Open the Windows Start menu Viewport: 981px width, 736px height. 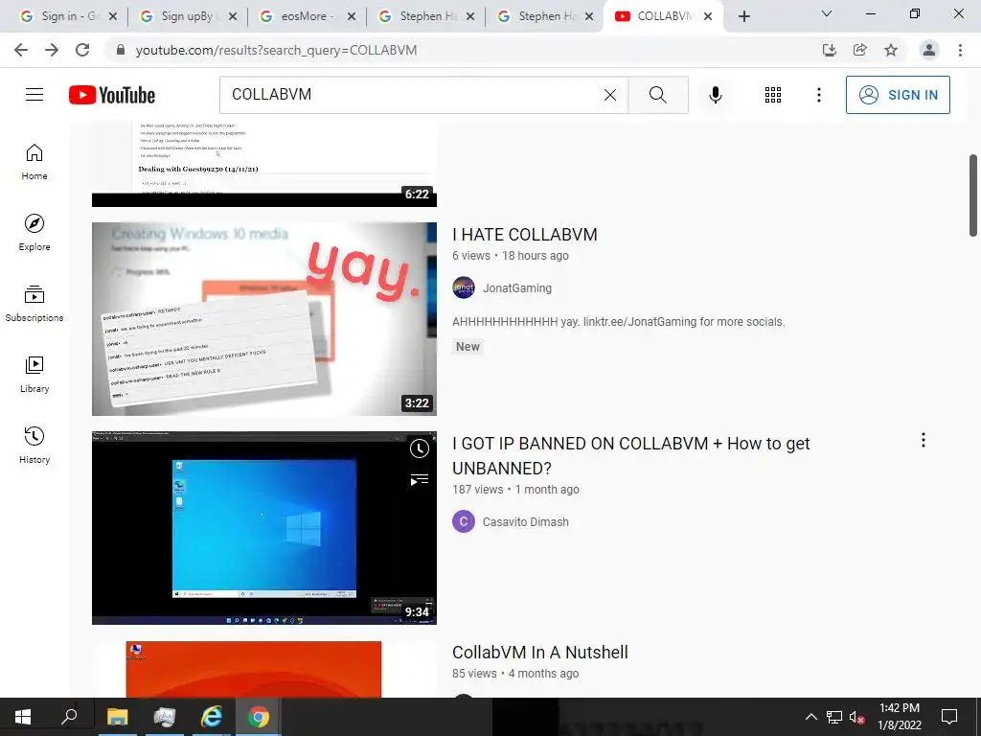click(x=23, y=717)
